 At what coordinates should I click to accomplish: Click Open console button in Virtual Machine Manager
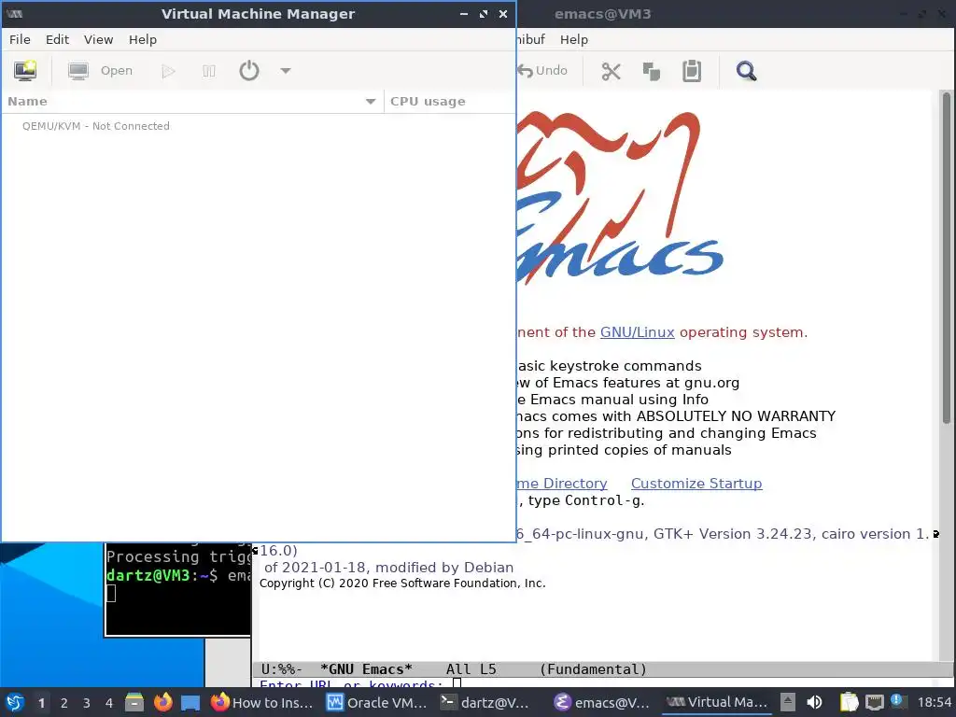[101, 71]
